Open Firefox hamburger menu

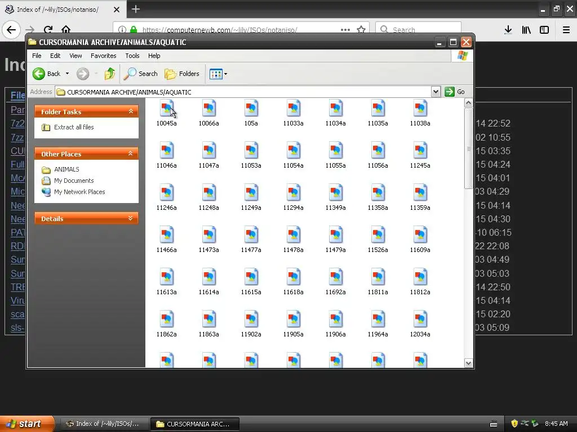pyautogui.click(x=566, y=30)
